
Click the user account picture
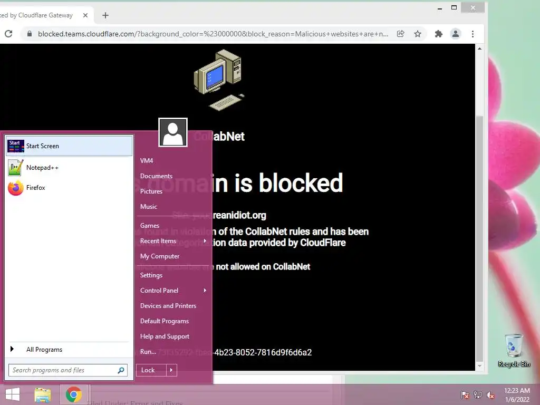(173, 132)
